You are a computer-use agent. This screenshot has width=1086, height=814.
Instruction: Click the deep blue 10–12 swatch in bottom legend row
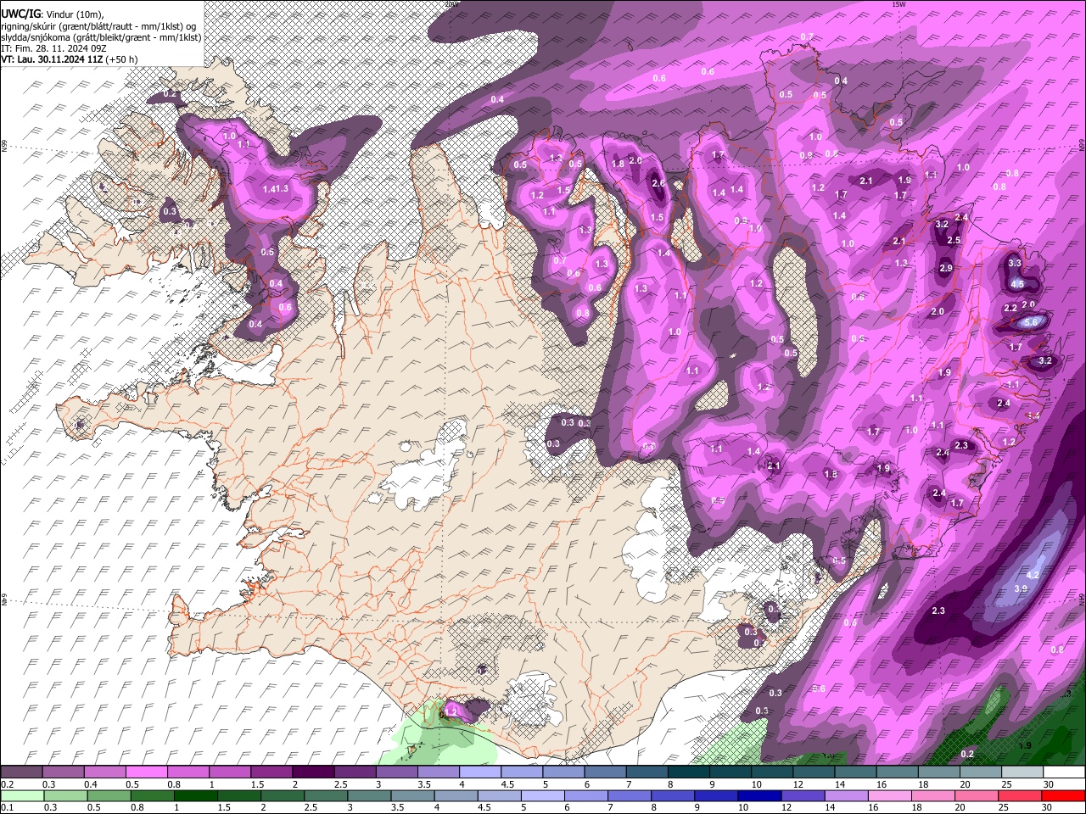tap(759, 795)
